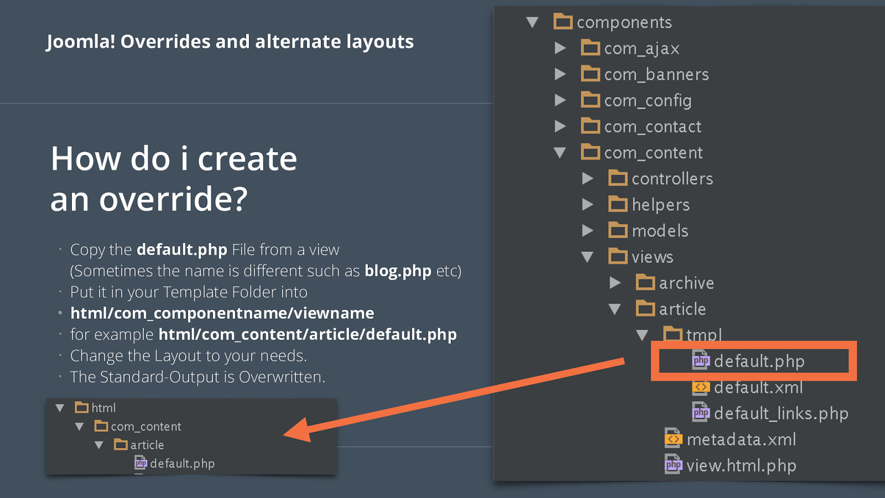
Task: Click the article folder icon under html/com_content
Action: 121,444
